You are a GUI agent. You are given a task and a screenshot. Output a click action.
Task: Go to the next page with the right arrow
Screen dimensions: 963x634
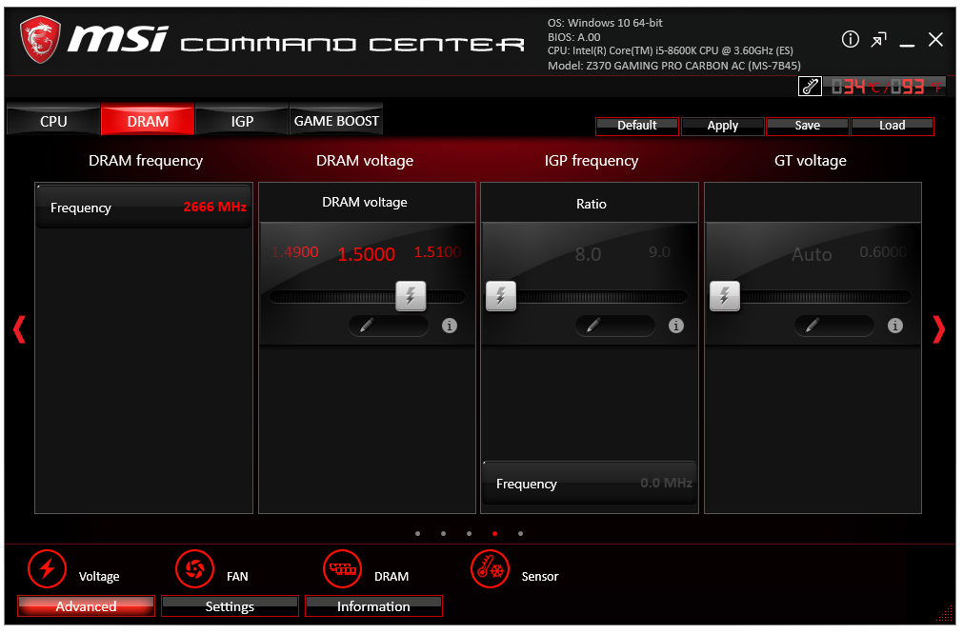click(938, 329)
